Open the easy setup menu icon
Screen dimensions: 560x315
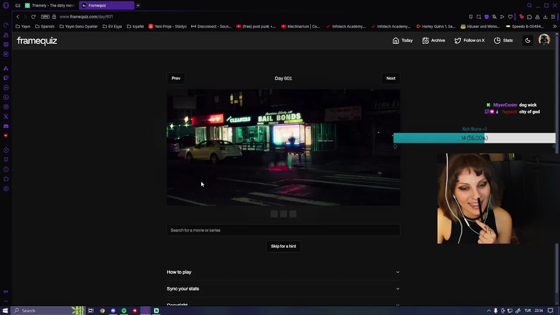point(553,17)
